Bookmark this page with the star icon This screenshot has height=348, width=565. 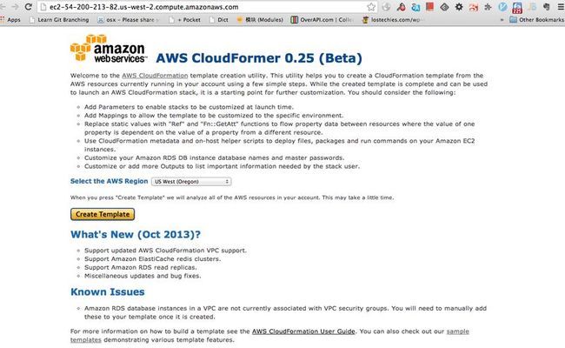[x=371, y=7]
